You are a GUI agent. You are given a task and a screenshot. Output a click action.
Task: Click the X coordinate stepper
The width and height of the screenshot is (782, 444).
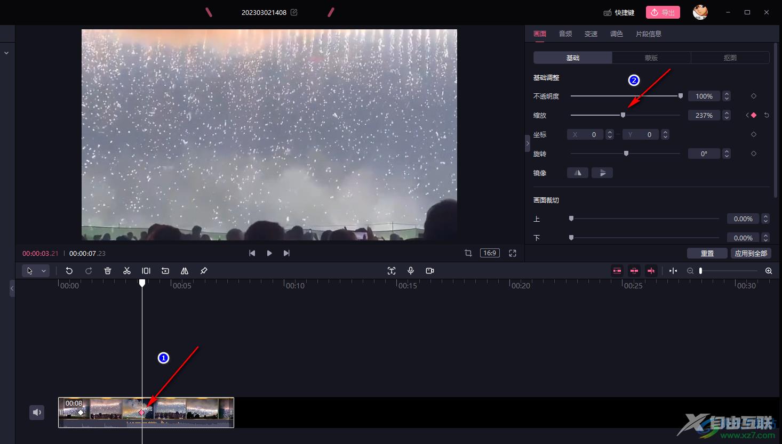pos(610,134)
